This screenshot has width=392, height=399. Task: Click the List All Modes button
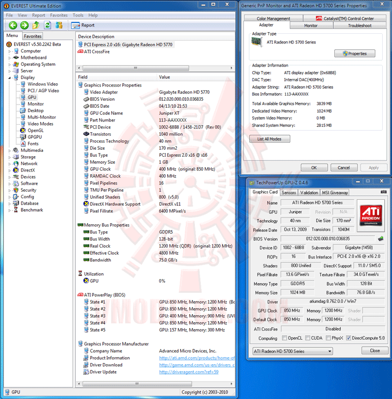[269, 139]
